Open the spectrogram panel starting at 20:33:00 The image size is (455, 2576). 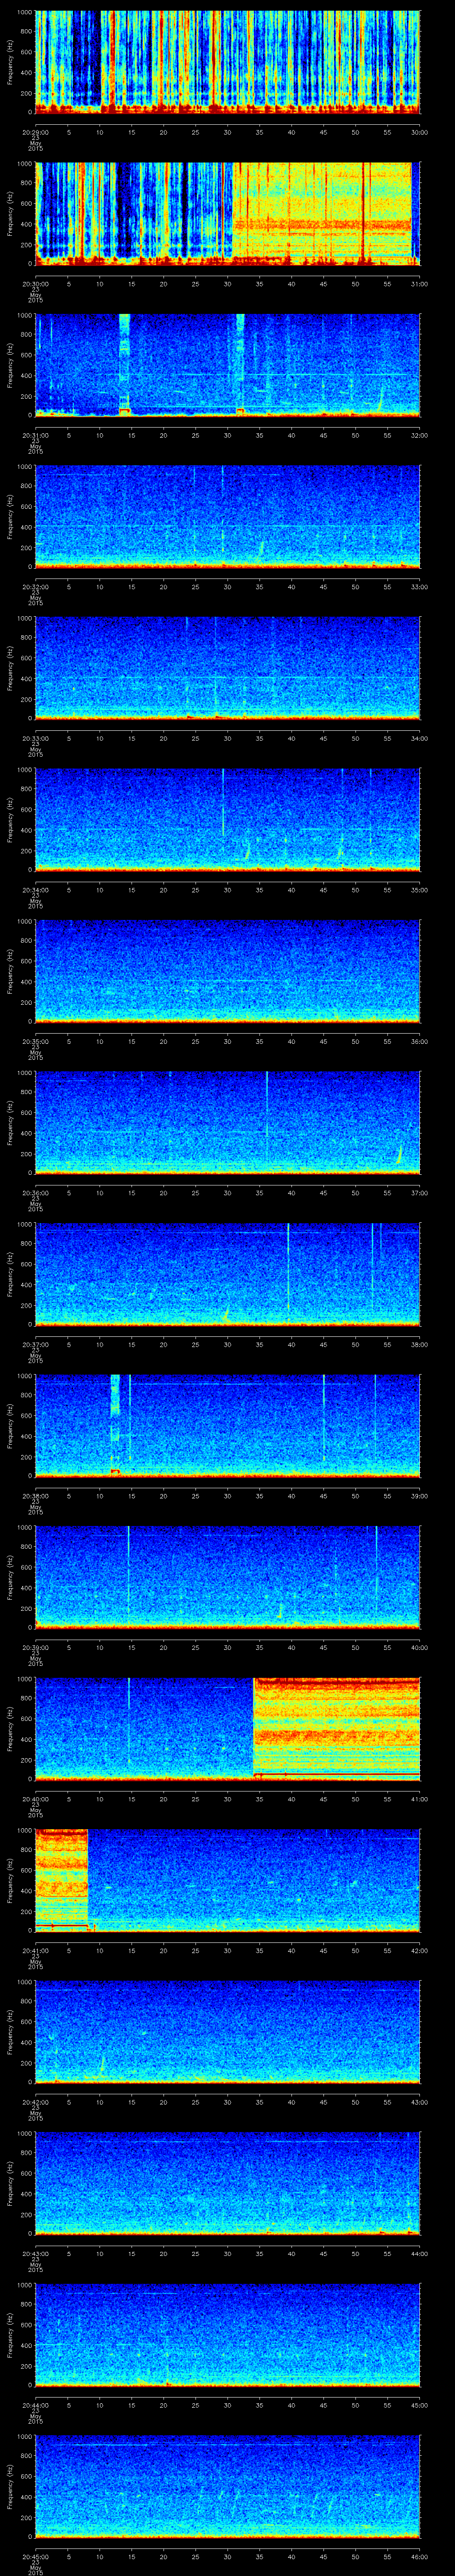[x=228, y=669]
